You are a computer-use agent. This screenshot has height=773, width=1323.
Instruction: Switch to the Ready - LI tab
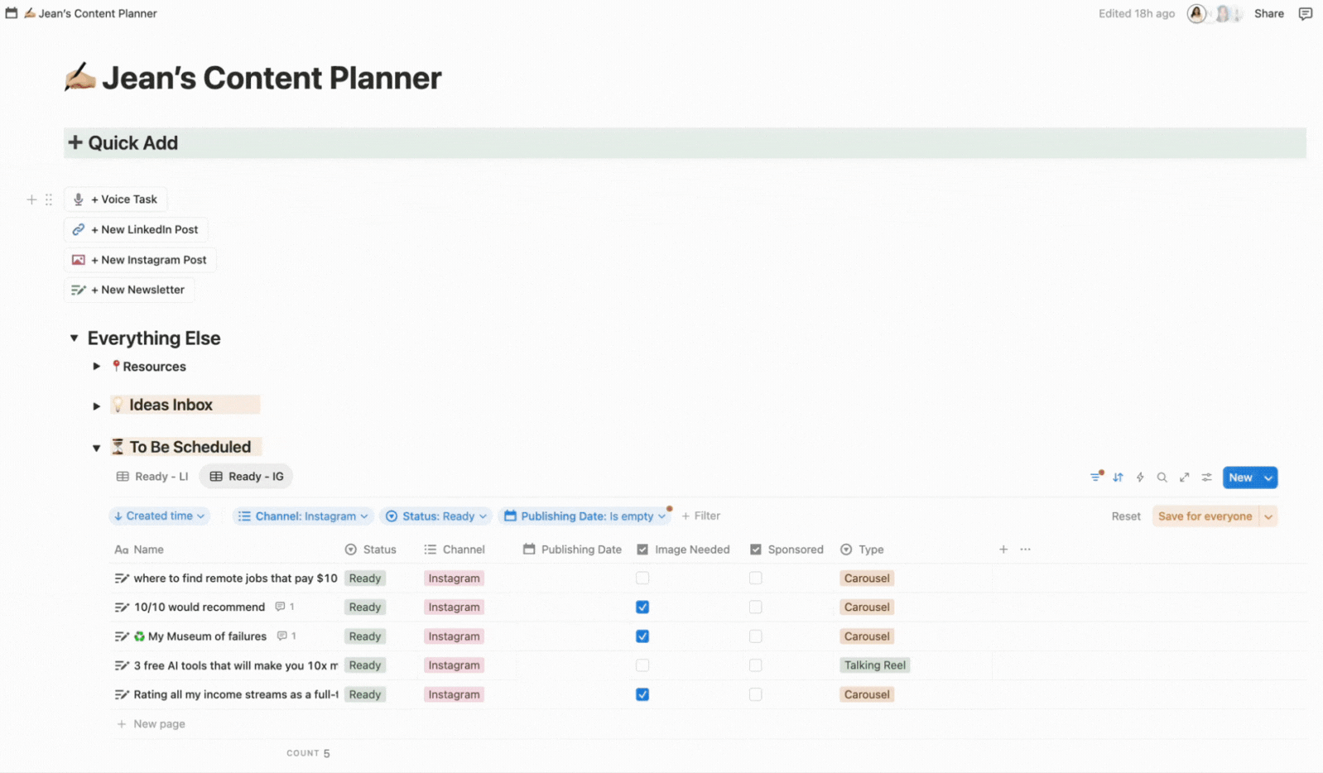pyautogui.click(x=152, y=477)
